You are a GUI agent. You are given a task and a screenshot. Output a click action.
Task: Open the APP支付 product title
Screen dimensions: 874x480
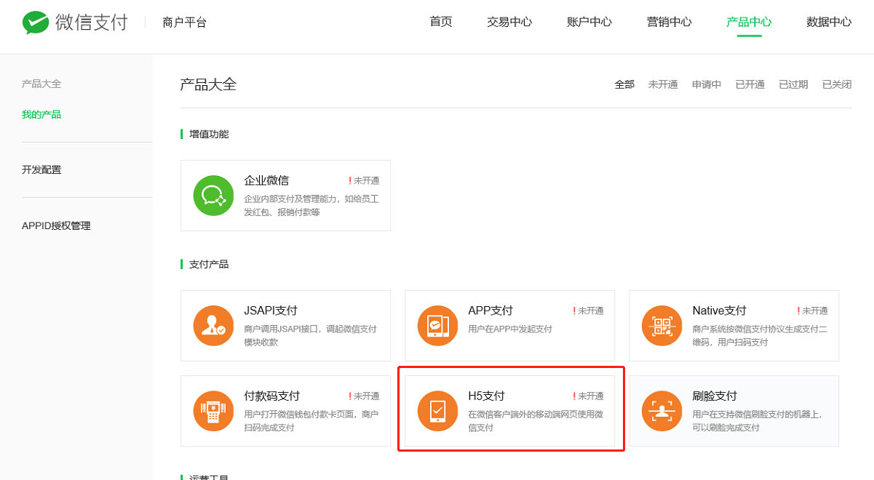pyautogui.click(x=490, y=311)
